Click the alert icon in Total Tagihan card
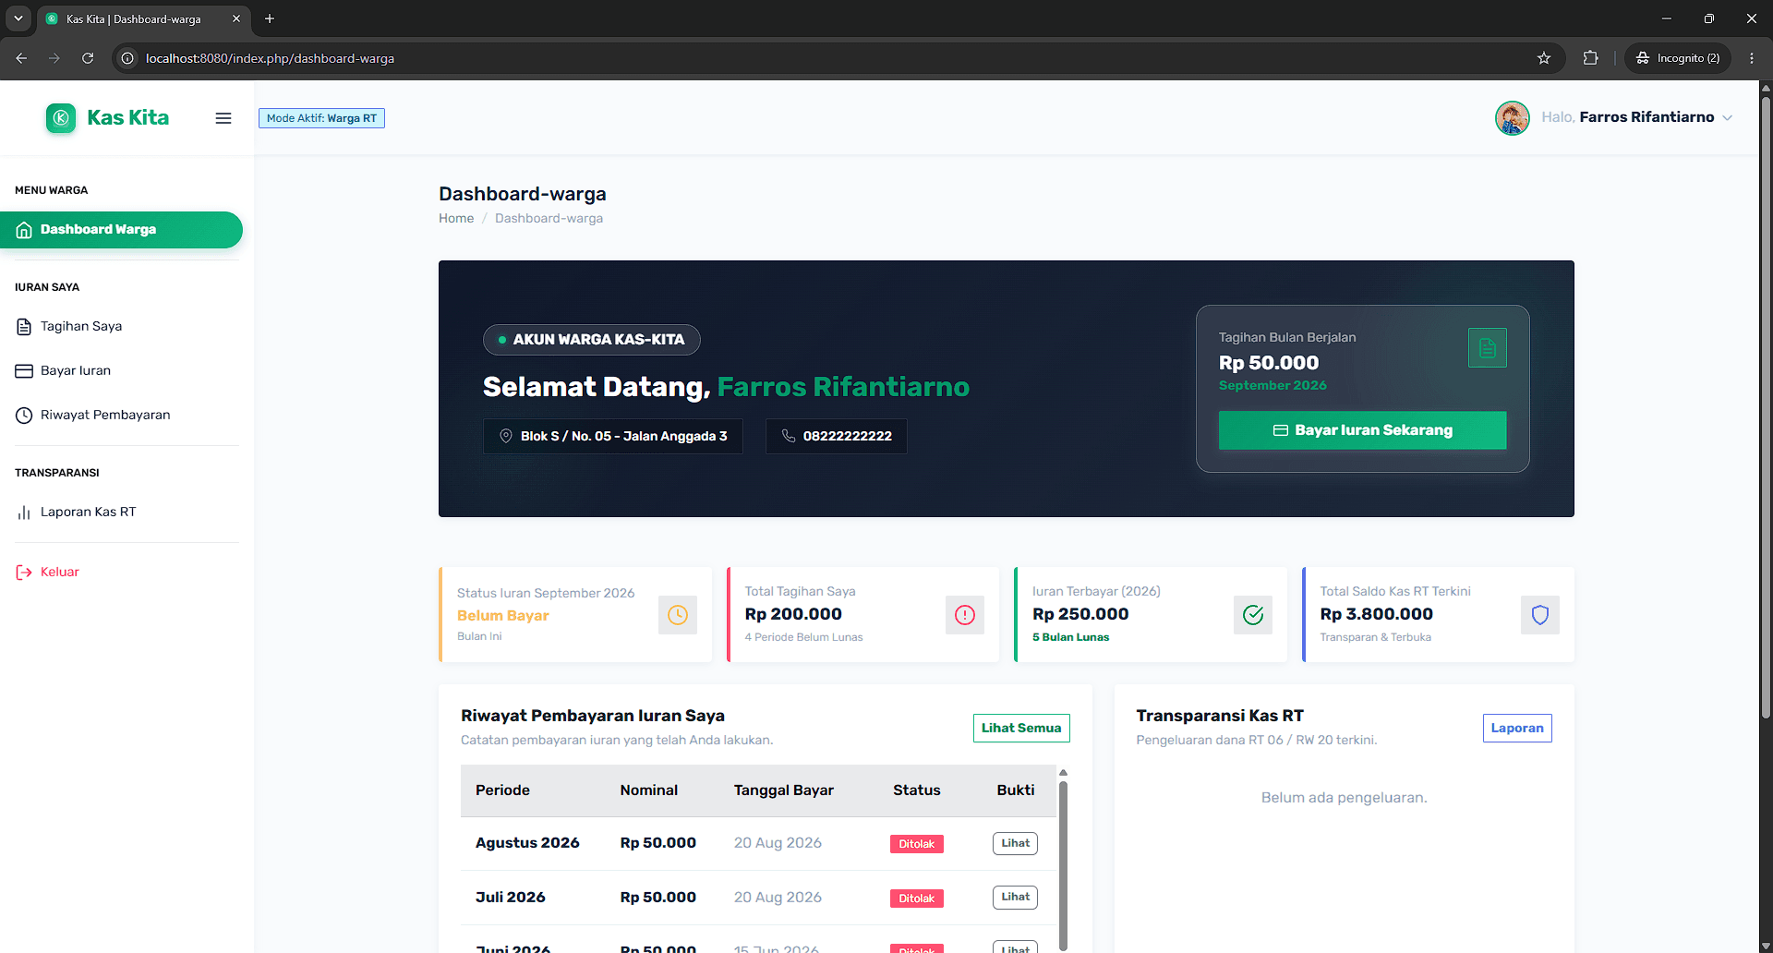Screen dimensions: 1773x953 point(965,615)
